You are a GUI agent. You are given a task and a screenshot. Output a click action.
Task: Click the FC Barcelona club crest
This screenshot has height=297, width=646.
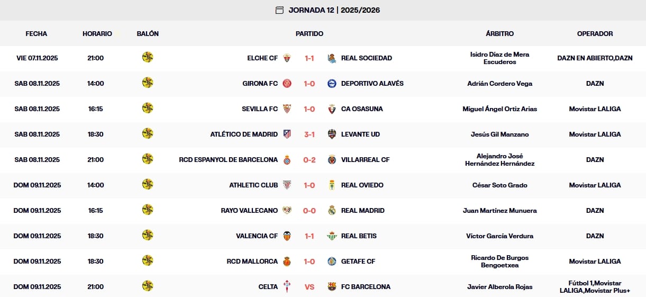coord(332,287)
